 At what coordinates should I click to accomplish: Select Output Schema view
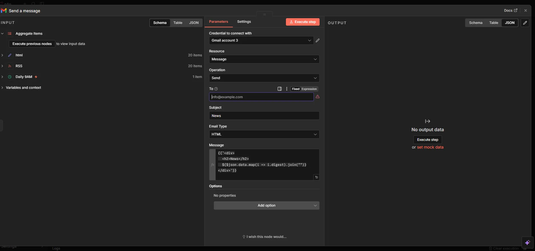[476, 23]
